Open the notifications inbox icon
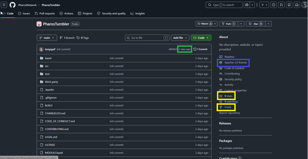 pos(297,5)
